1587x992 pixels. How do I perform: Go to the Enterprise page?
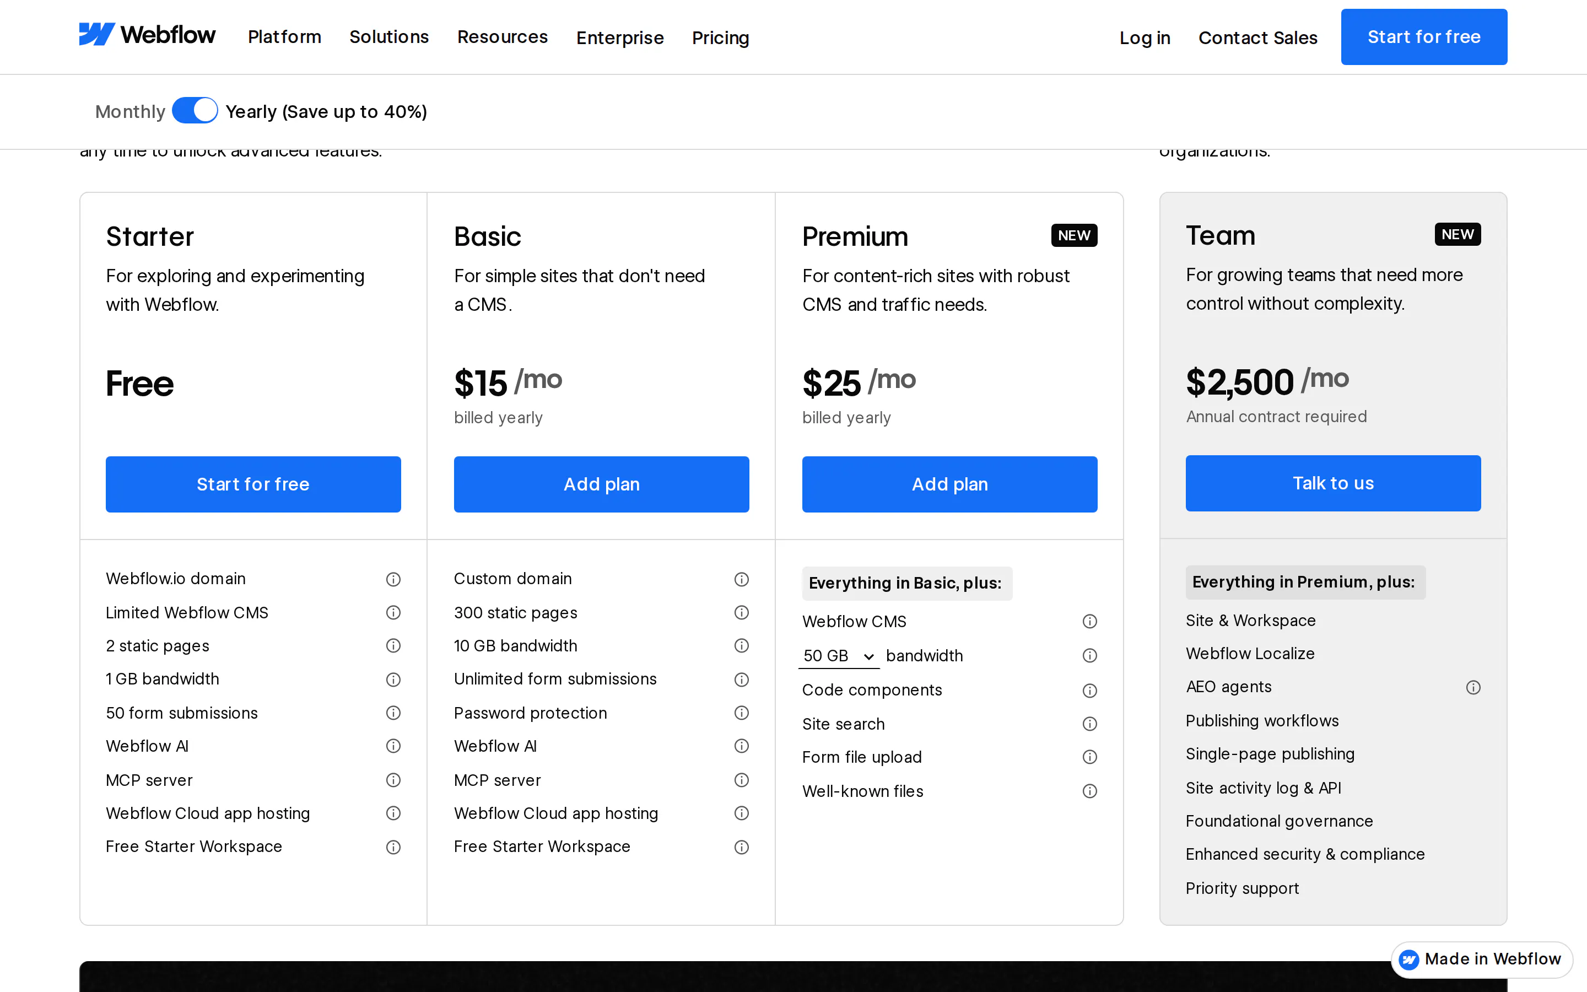pos(620,38)
